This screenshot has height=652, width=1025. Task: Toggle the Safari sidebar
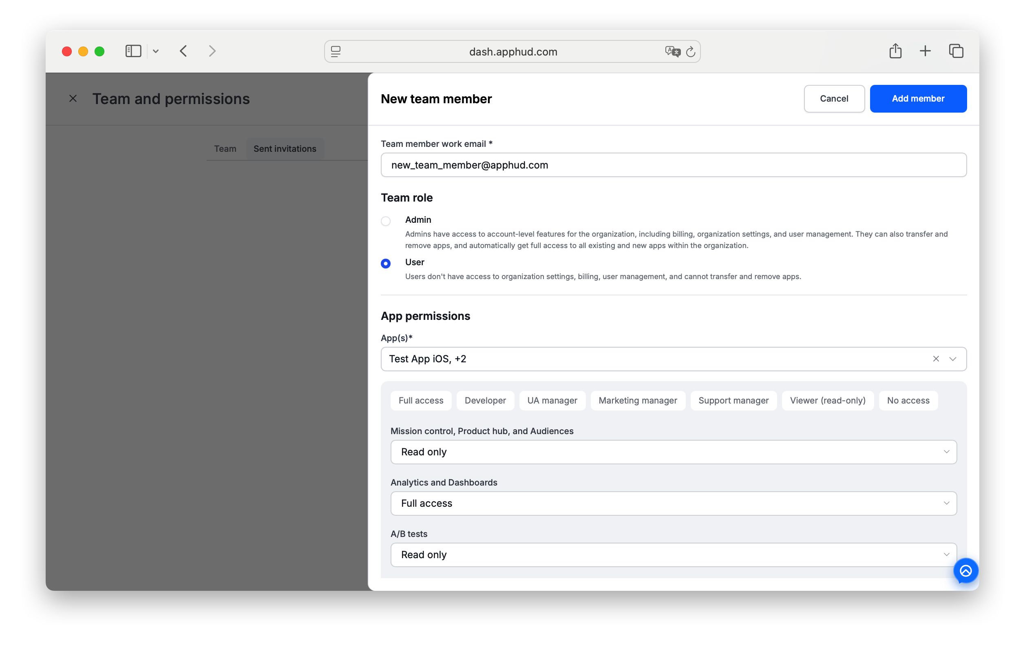pos(133,51)
